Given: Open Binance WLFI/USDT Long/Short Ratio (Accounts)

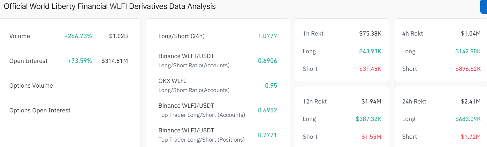Looking at the screenshot, I should pyautogui.click(x=194, y=61).
